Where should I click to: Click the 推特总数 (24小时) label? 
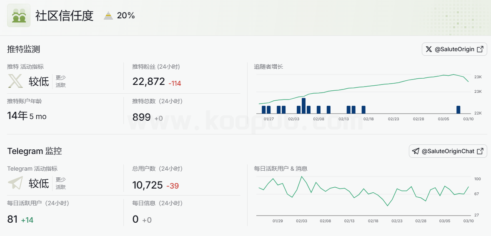point(157,101)
